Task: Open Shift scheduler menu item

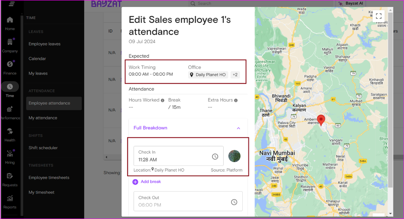Action: 43,148
